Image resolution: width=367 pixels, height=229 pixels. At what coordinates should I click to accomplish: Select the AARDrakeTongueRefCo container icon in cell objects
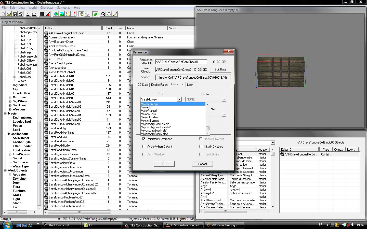[x=282, y=154]
